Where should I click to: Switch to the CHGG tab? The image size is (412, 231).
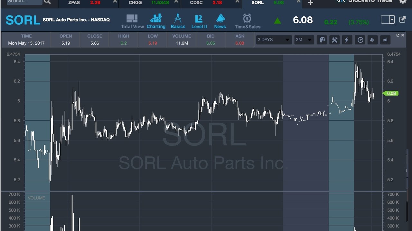pos(150,3)
